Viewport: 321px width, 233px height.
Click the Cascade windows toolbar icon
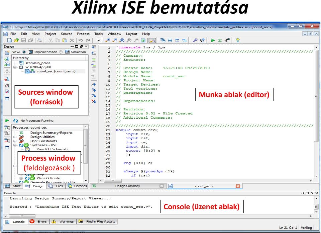(x=163, y=40)
